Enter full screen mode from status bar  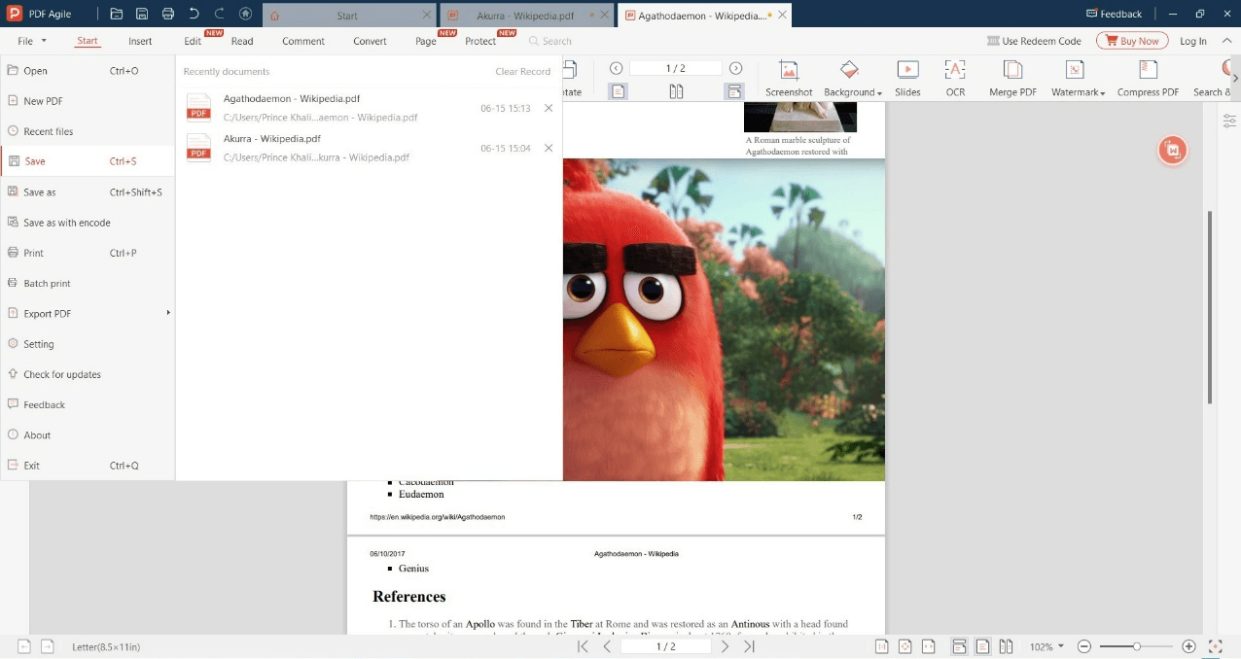pos(1215,646)
